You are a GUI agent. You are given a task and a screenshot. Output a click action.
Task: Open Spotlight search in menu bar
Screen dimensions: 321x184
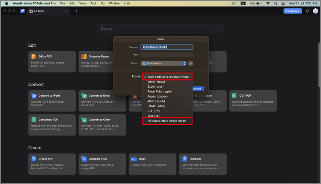(276, 3)
